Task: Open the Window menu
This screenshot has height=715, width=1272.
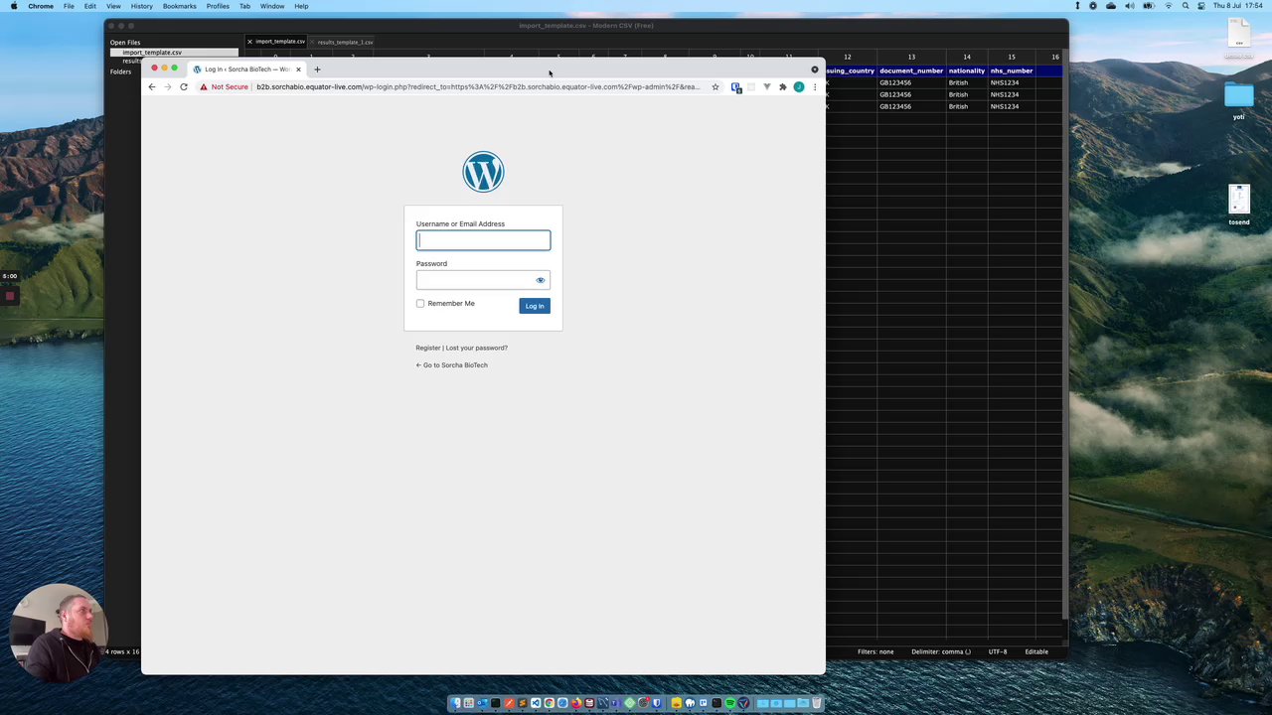Action: pyautogui.click(x=272, y=6)
